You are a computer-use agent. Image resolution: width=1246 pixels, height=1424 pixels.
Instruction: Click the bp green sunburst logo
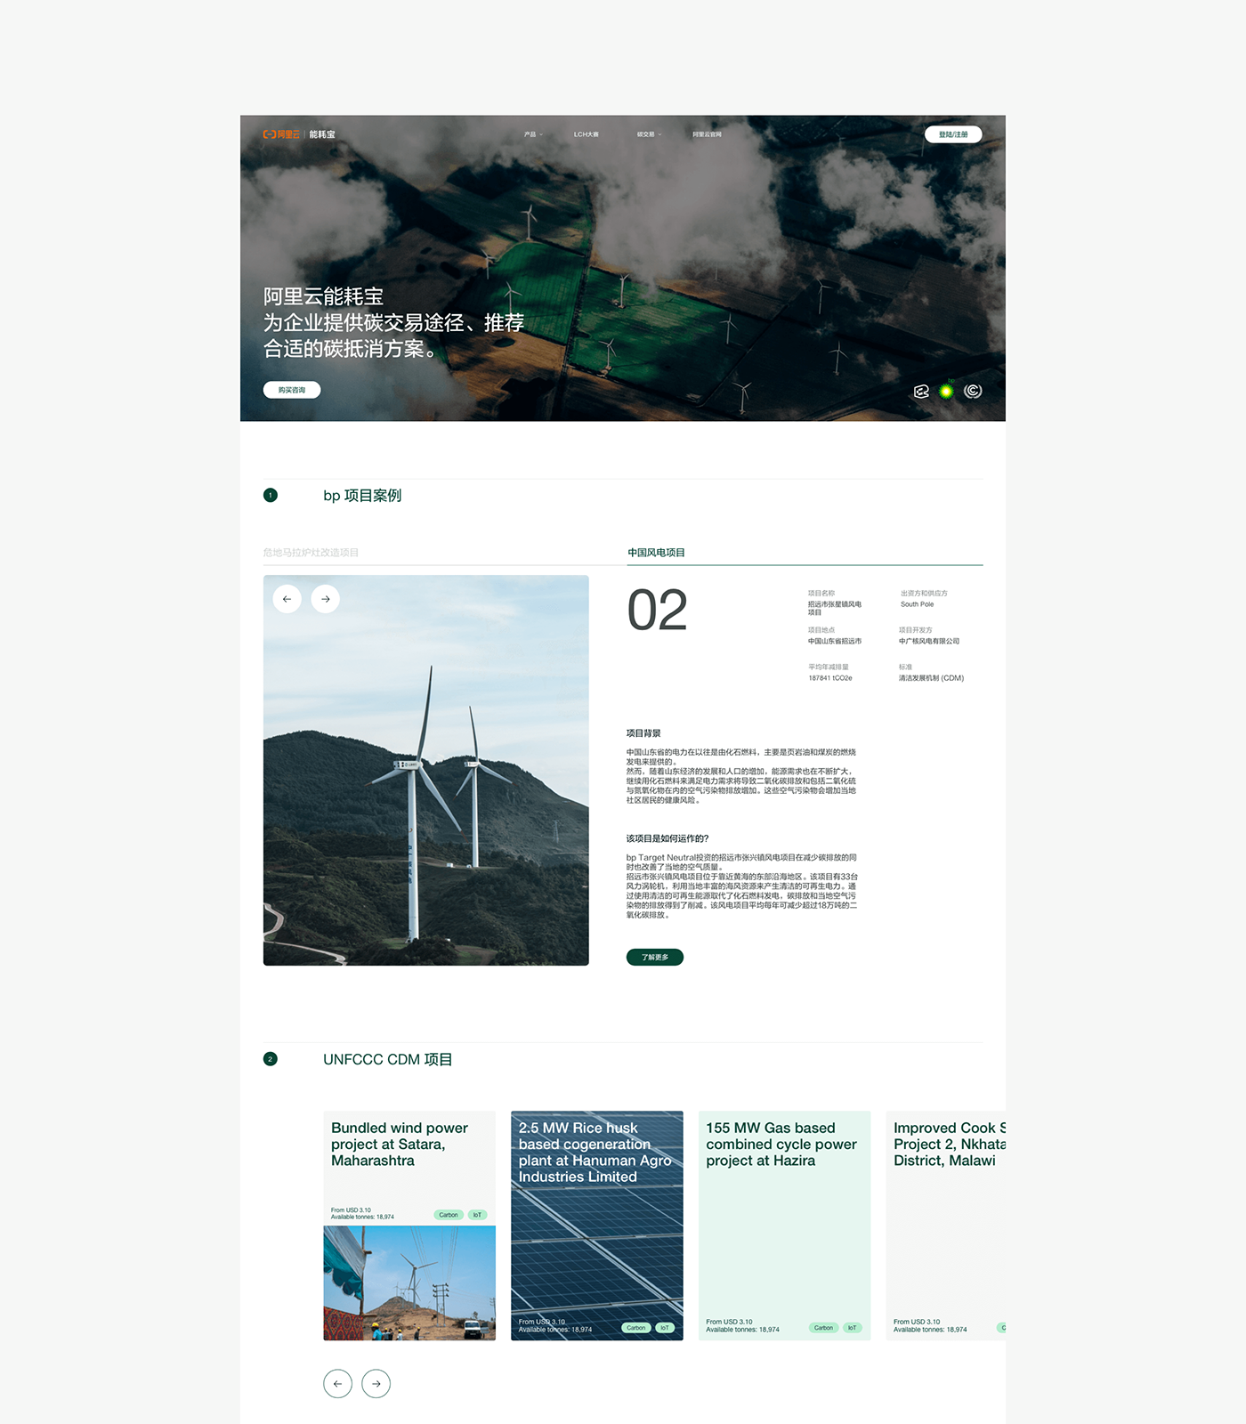947,391
